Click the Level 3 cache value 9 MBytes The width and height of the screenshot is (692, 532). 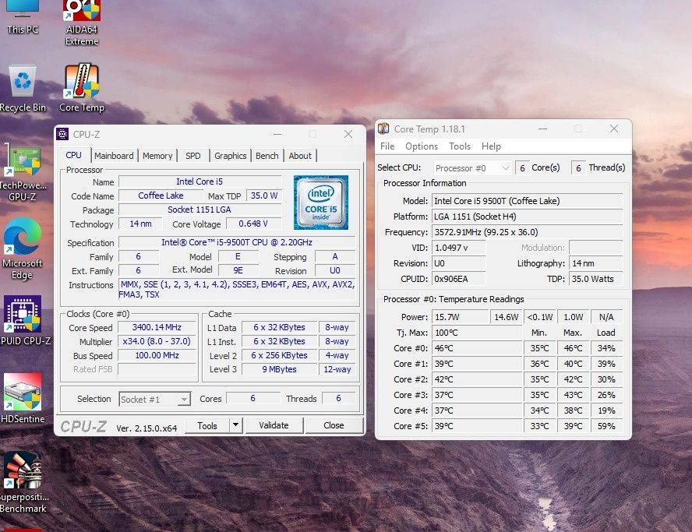tap(279, 370)
